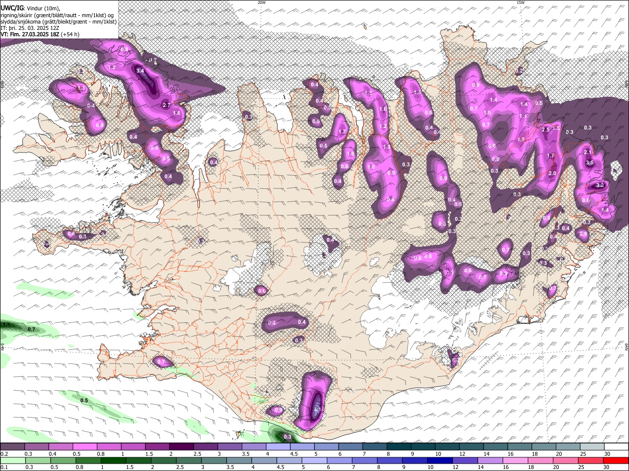
Task: Click the '0.1' label starting the green scale
Action: tap(4, 468)
